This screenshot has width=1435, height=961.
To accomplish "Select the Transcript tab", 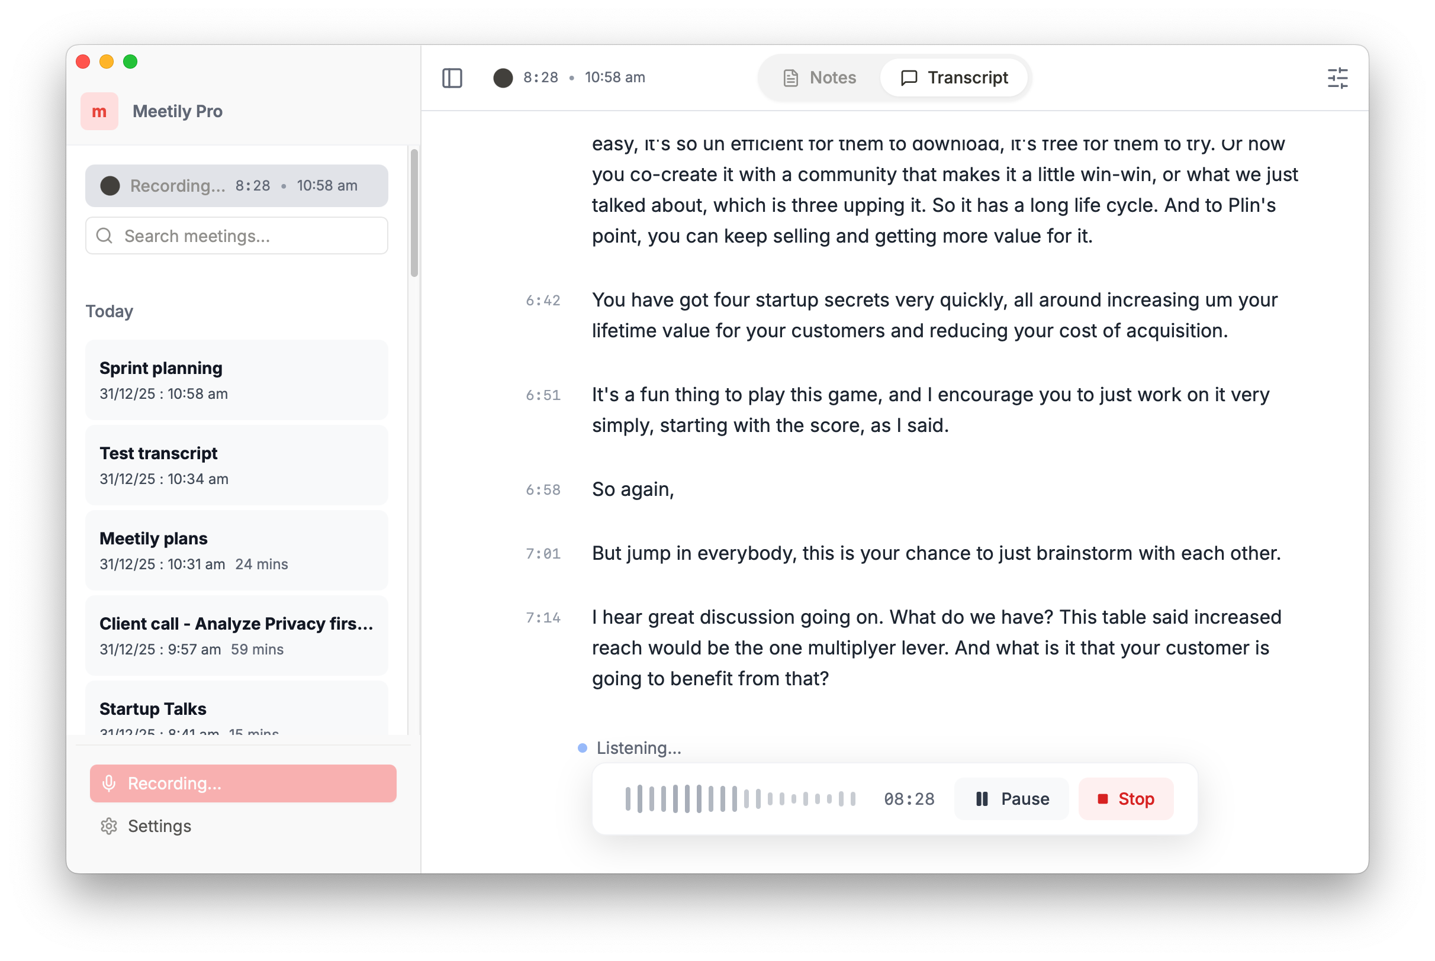I will pos(954,77).
